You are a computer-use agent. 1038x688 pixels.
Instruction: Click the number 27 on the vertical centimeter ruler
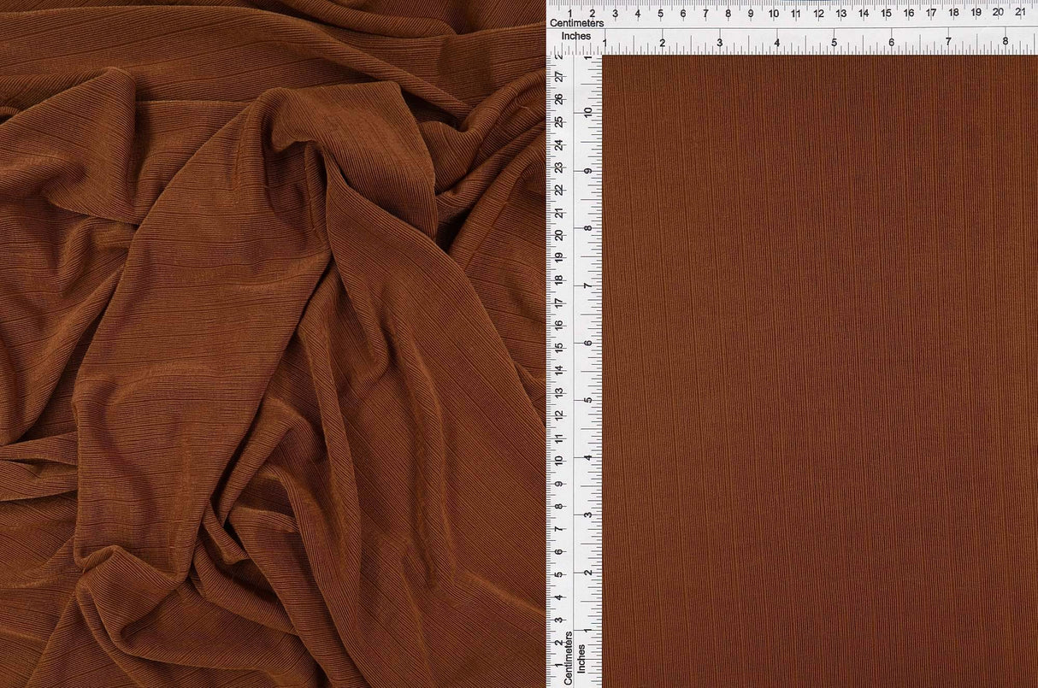(559, 74)
